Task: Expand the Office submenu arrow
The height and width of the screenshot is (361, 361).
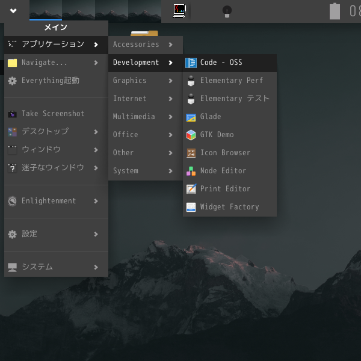Action: 171,135
